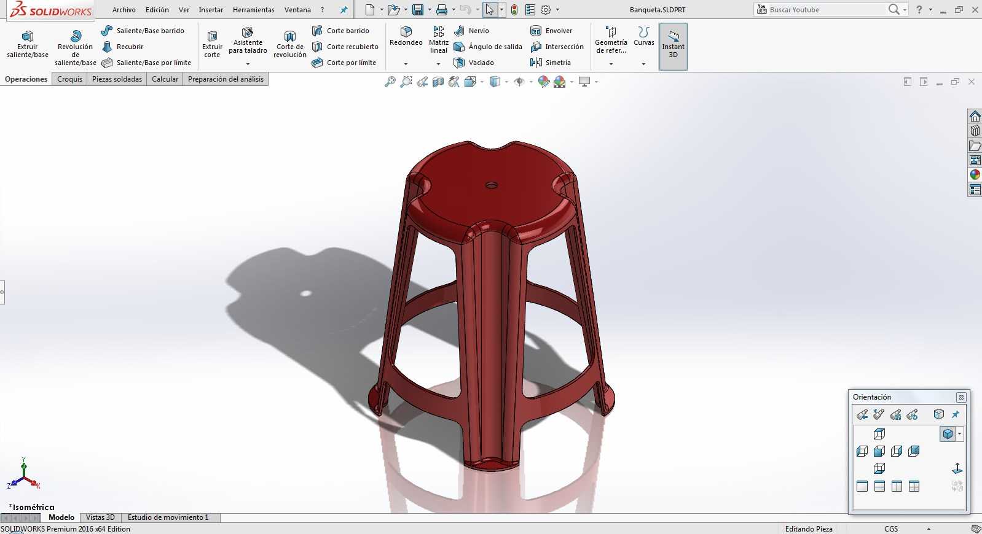This screenshot has height=534, width=982.
Task: Pin the Orientación dialog
Action: pos(956,414)
